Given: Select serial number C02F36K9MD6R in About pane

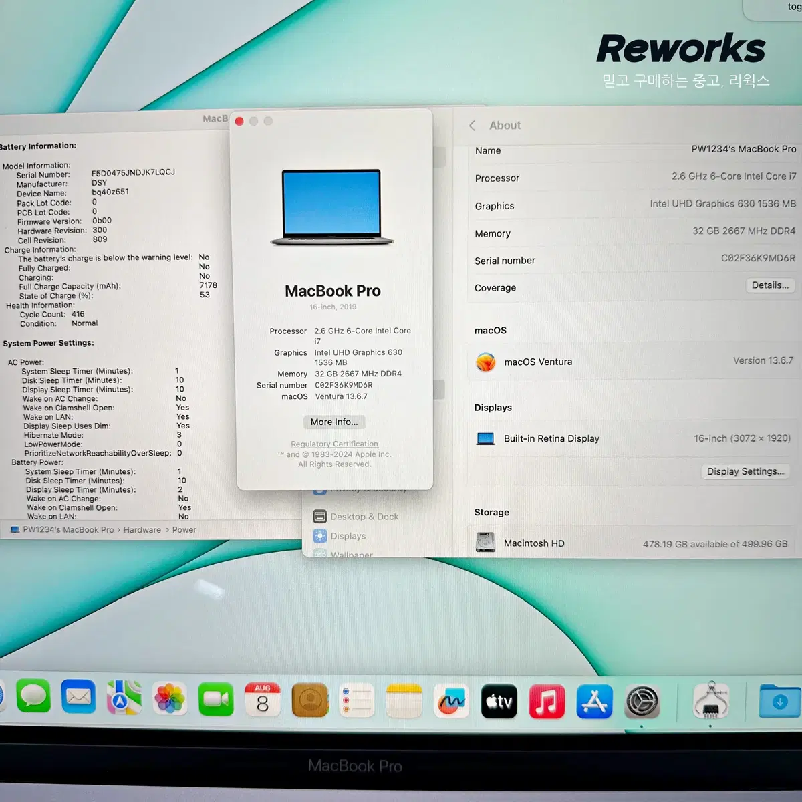Looking at the screenshot, I should pyautogui.click(x=758, y=258).
